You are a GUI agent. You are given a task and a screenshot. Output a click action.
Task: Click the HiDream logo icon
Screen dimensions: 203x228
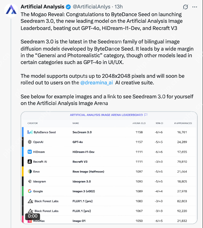(30, 152)
